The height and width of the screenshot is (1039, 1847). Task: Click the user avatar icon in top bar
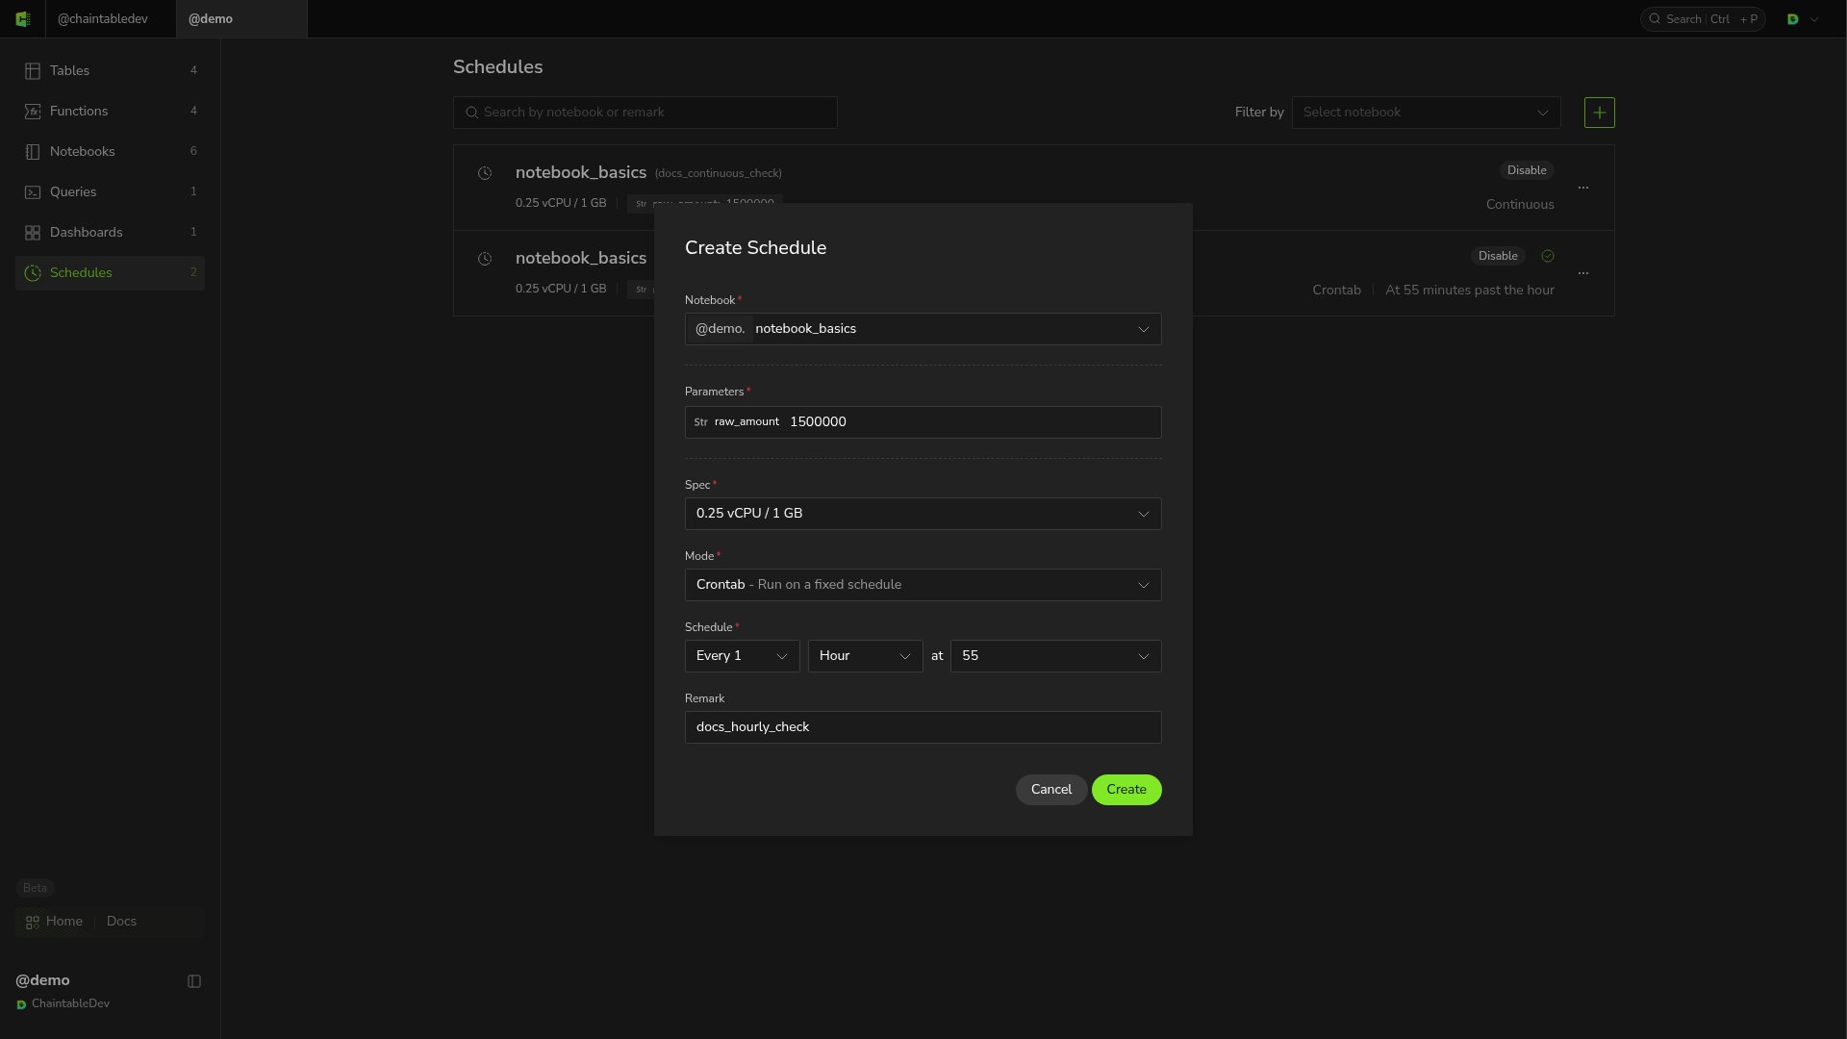1793,19
